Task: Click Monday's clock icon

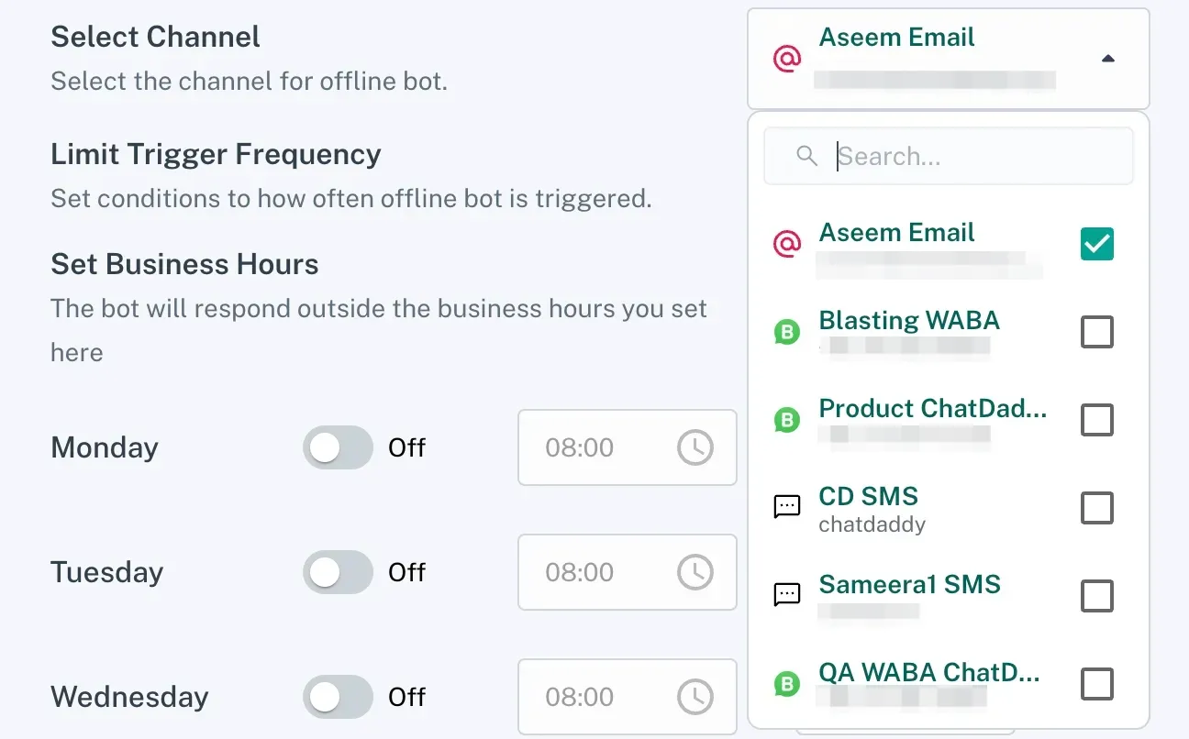Action: click(695, 447)
